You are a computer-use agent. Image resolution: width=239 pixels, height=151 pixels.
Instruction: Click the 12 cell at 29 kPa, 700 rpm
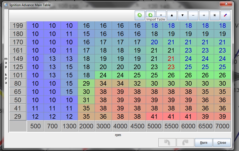coord(52,116)
